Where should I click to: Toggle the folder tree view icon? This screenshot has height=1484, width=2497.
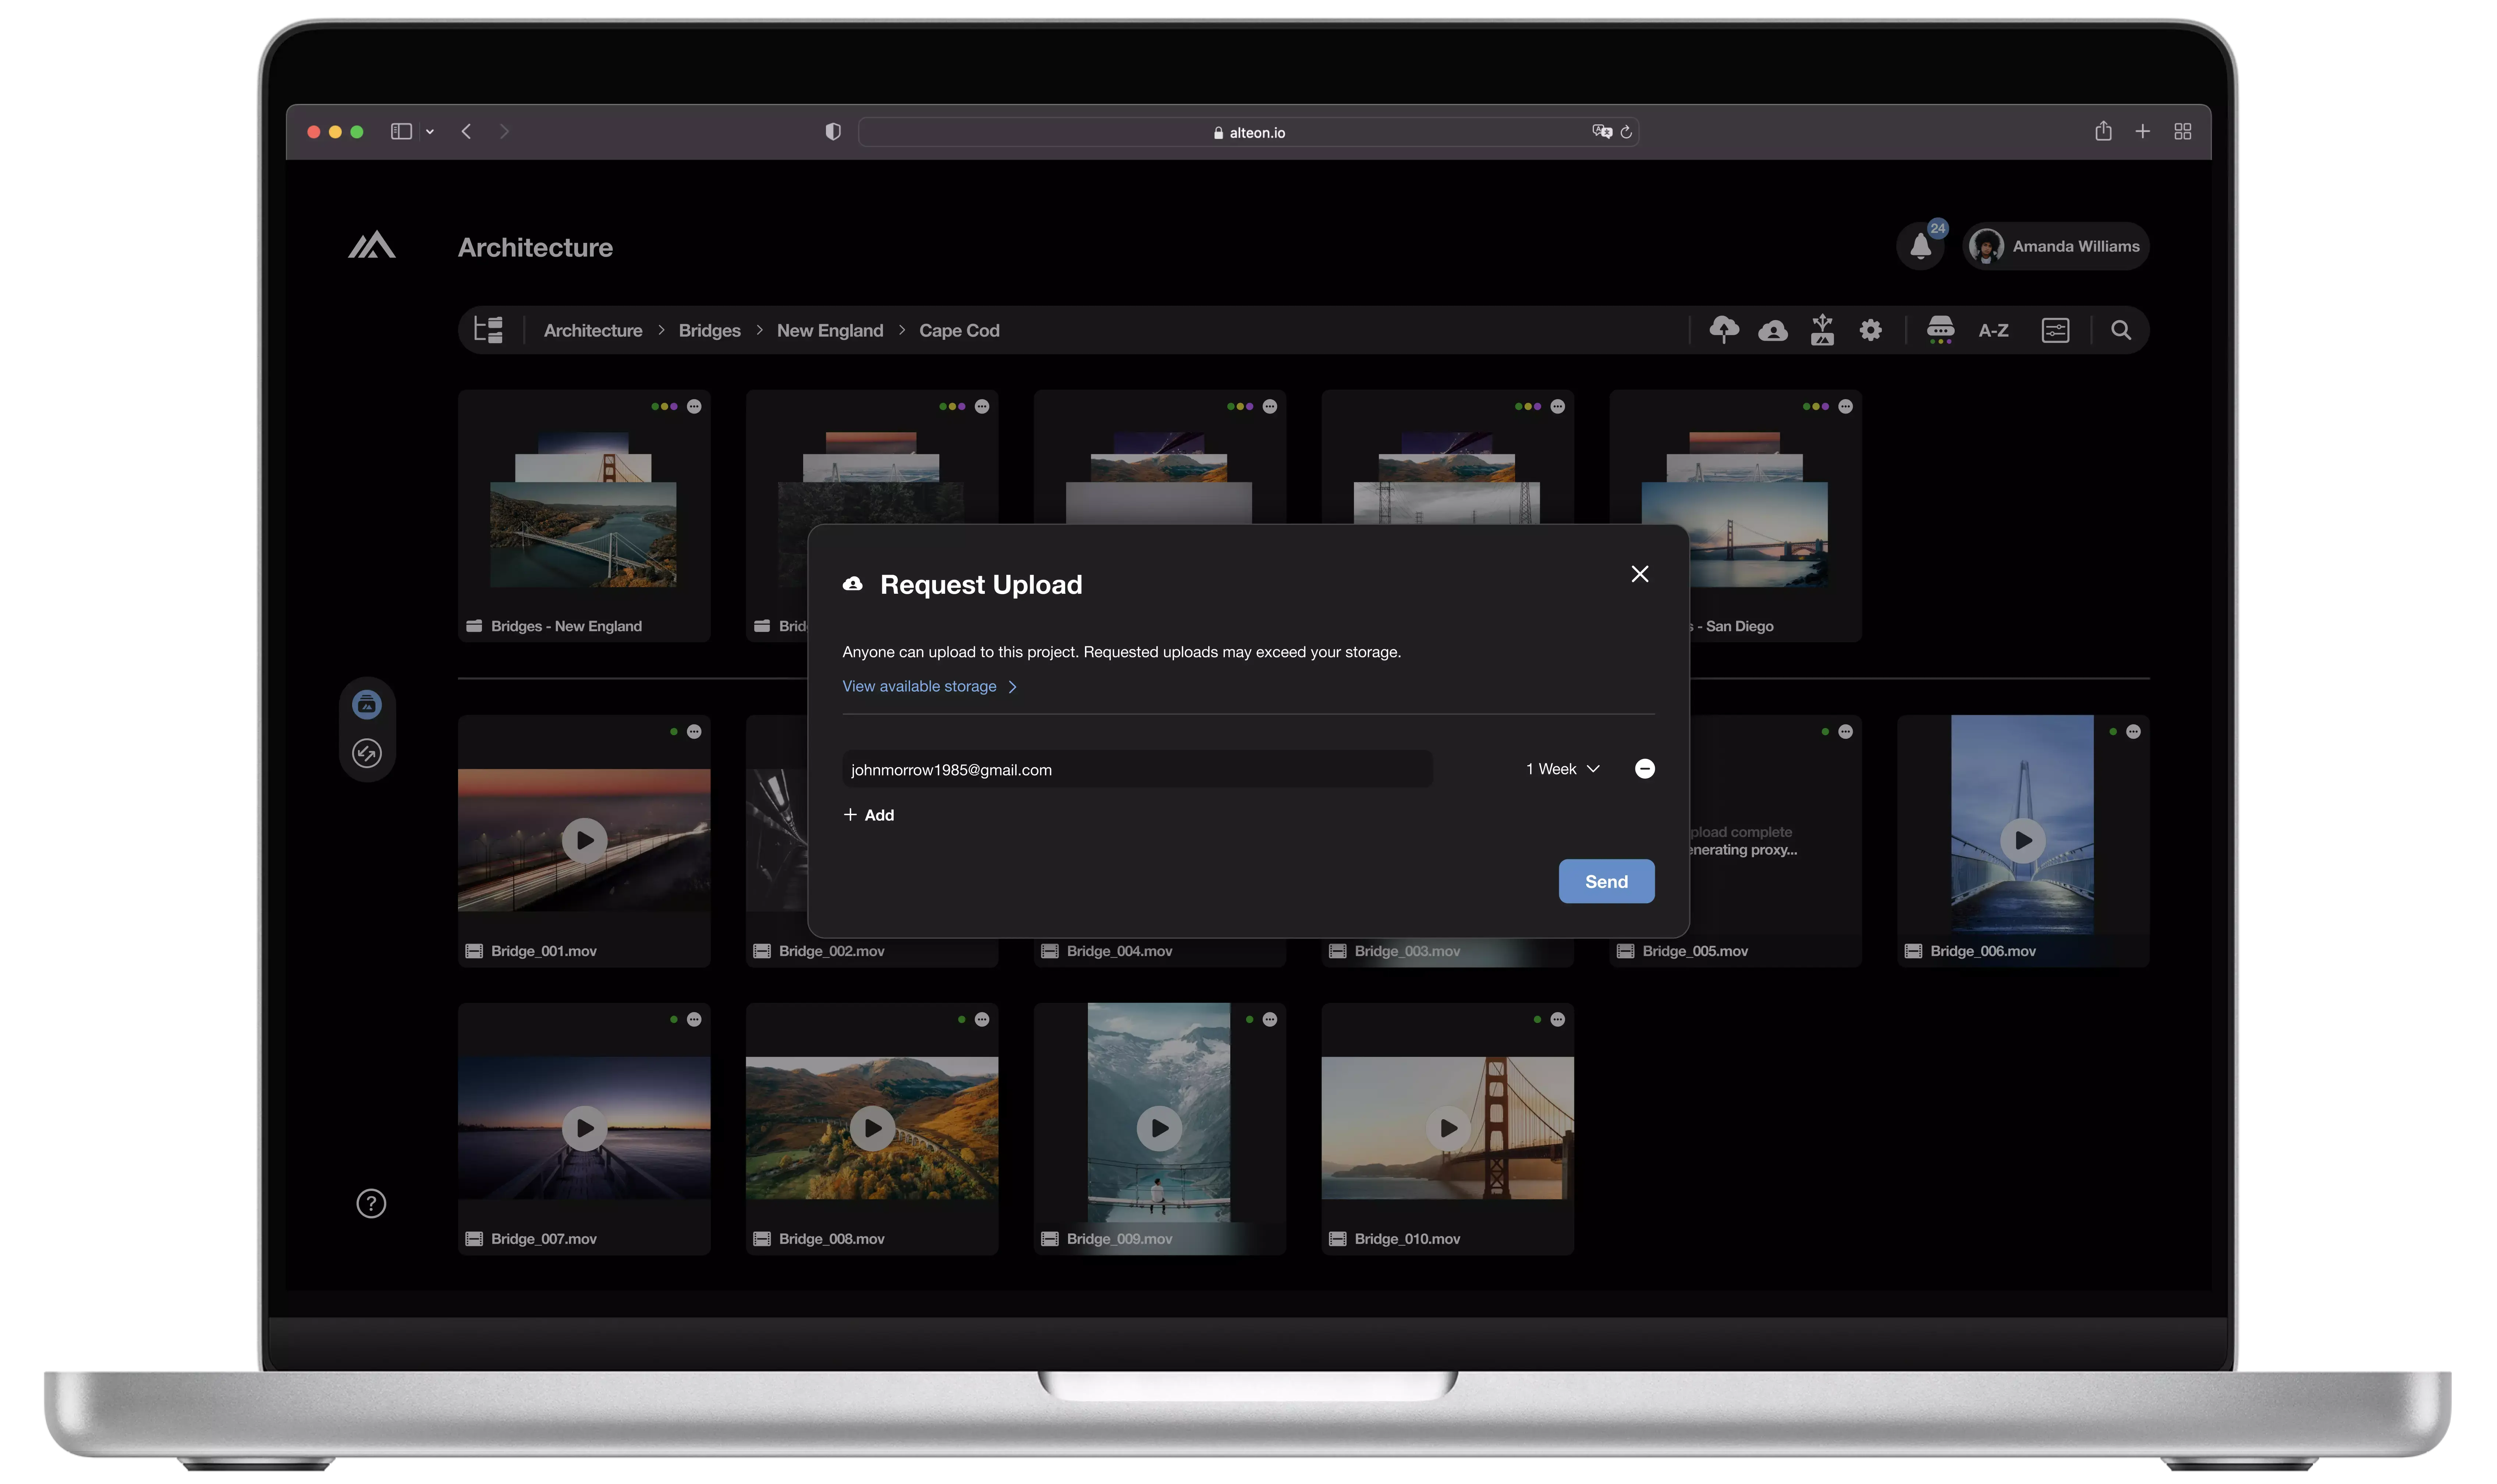(488, 330)
